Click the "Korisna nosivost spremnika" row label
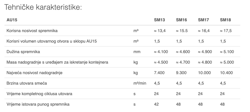The width and height of the screenshot is (250, 112). point(32,31)
